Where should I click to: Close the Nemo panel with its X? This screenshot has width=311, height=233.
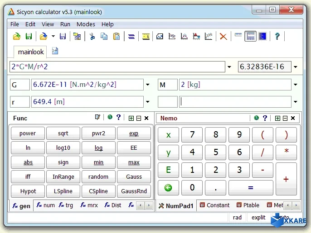pyautogui.click(x=293, y=118)
